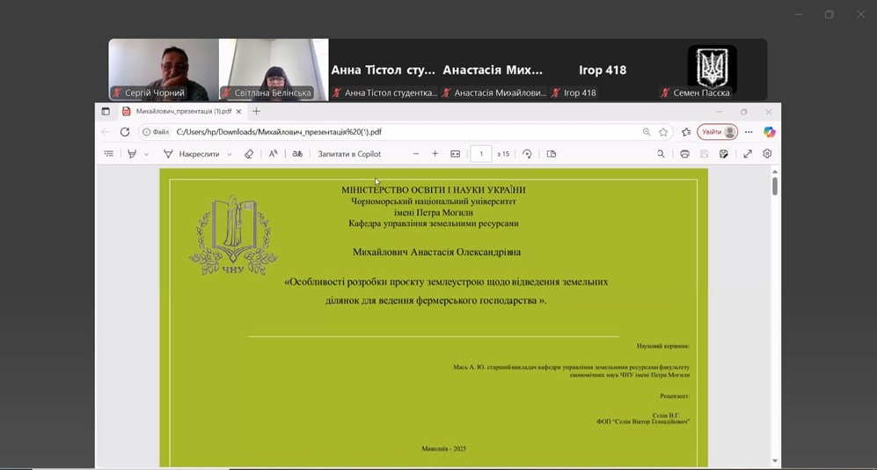Select Сергій Чорний video tile

pyautogui.click(x=164, y=70)
